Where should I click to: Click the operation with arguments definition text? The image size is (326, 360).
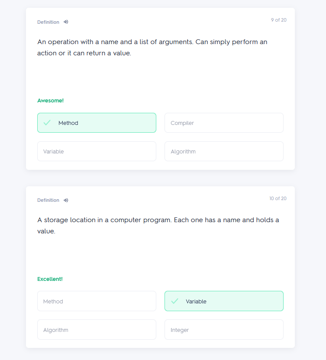click(x=152, y=48)
